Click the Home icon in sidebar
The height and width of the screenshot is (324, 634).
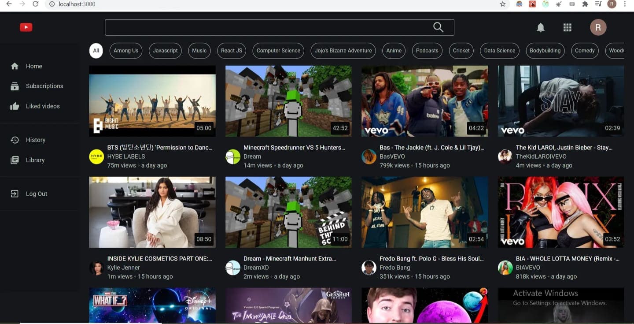coord(15,66)
